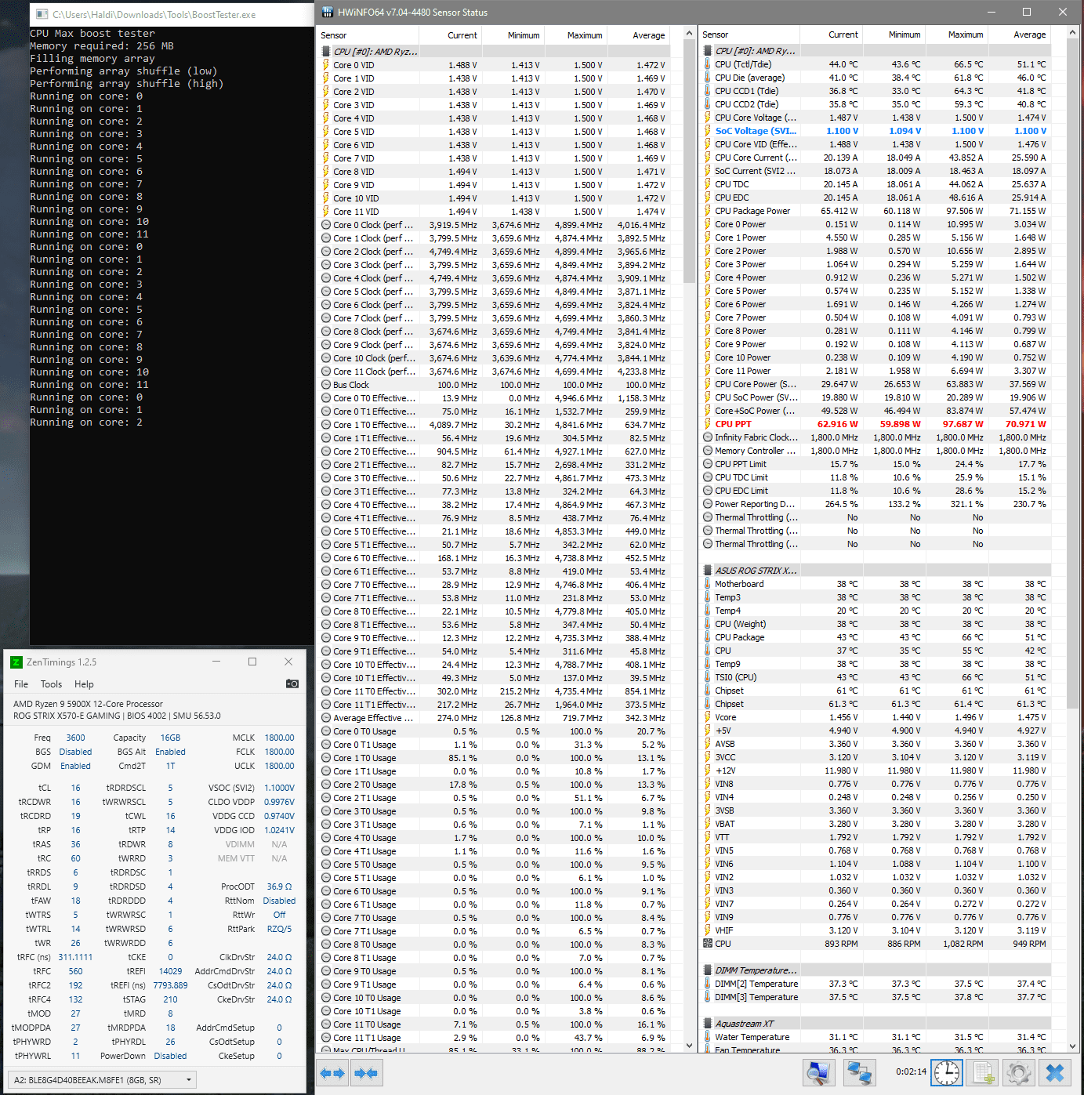The image size is (1084, 1095).
Task: Click Current column header above CPU (Tctl/Tdie) row
Action: 831,34
